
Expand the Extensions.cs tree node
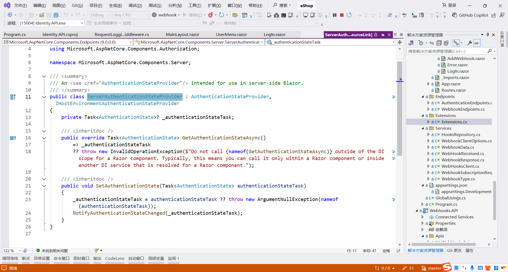[428, 122]
